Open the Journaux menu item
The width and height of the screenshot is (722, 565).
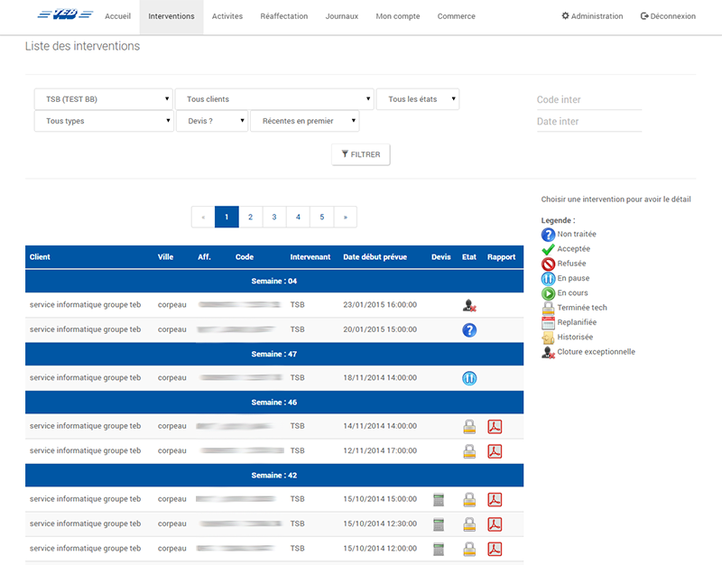tap(341, 16)
